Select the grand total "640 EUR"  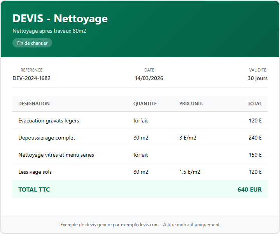click(249, 190)
